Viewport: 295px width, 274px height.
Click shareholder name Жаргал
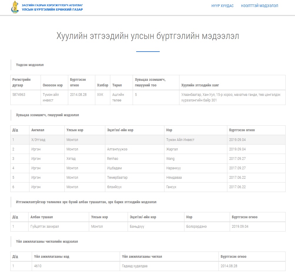(x=172, y=149)
